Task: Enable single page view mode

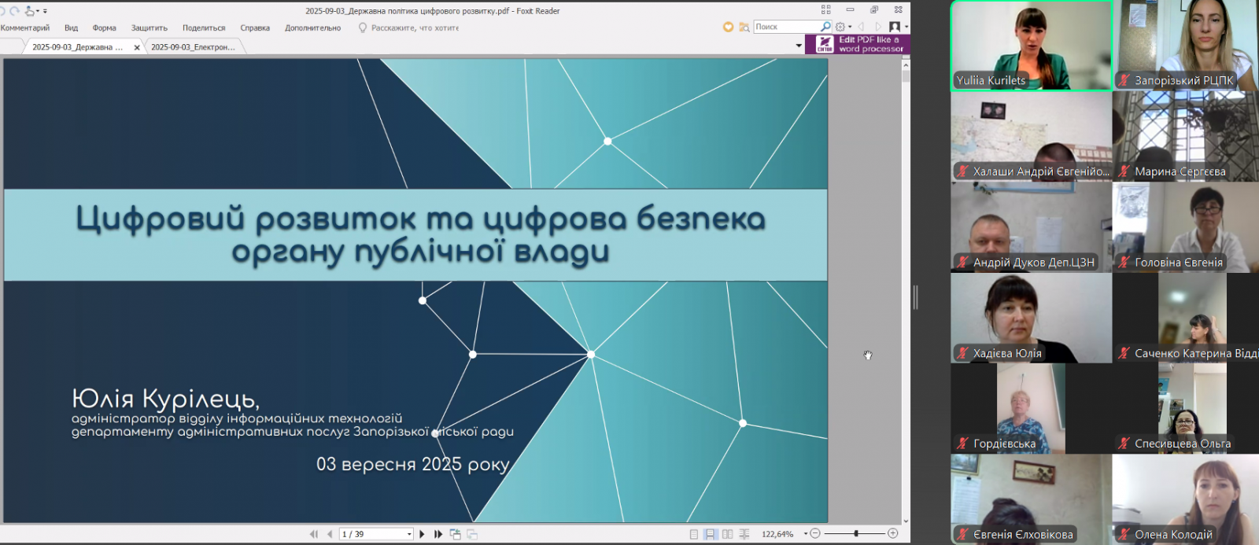Action: click(x=693, y=534)
